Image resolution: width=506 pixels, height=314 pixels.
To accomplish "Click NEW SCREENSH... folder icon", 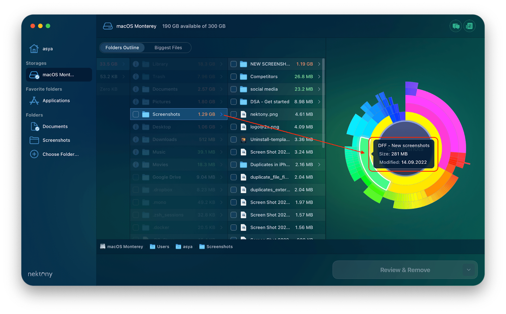I will click(x=243, y=64).
